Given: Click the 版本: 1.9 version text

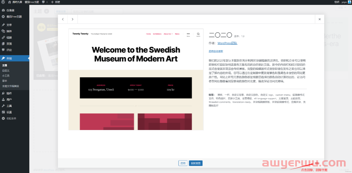Looking at the screenshot, I should tap(239, 36).
